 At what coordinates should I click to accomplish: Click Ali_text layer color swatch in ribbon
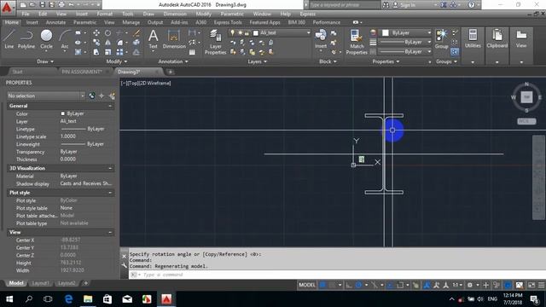(256, 33)
